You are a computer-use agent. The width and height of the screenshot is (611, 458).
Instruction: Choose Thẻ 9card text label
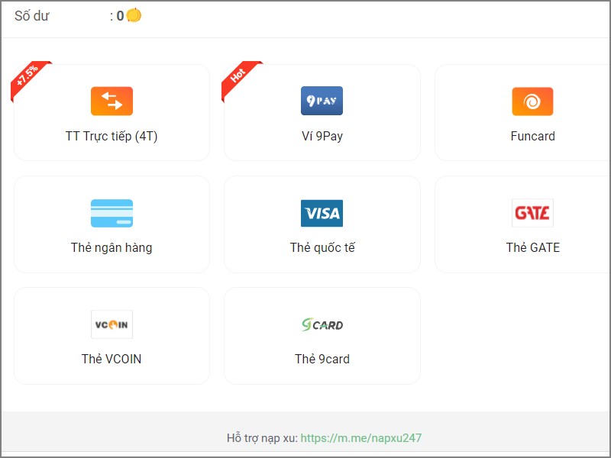322,359
